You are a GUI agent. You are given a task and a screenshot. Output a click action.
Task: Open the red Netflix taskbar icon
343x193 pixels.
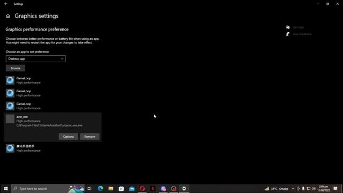pos(153,188)
